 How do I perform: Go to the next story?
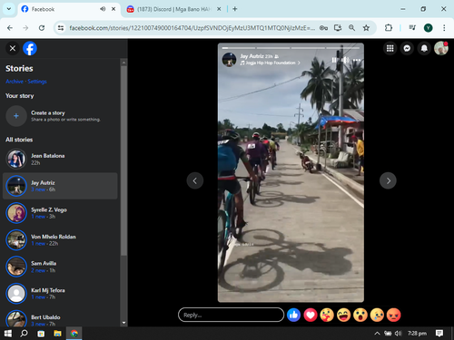point(388,180)
